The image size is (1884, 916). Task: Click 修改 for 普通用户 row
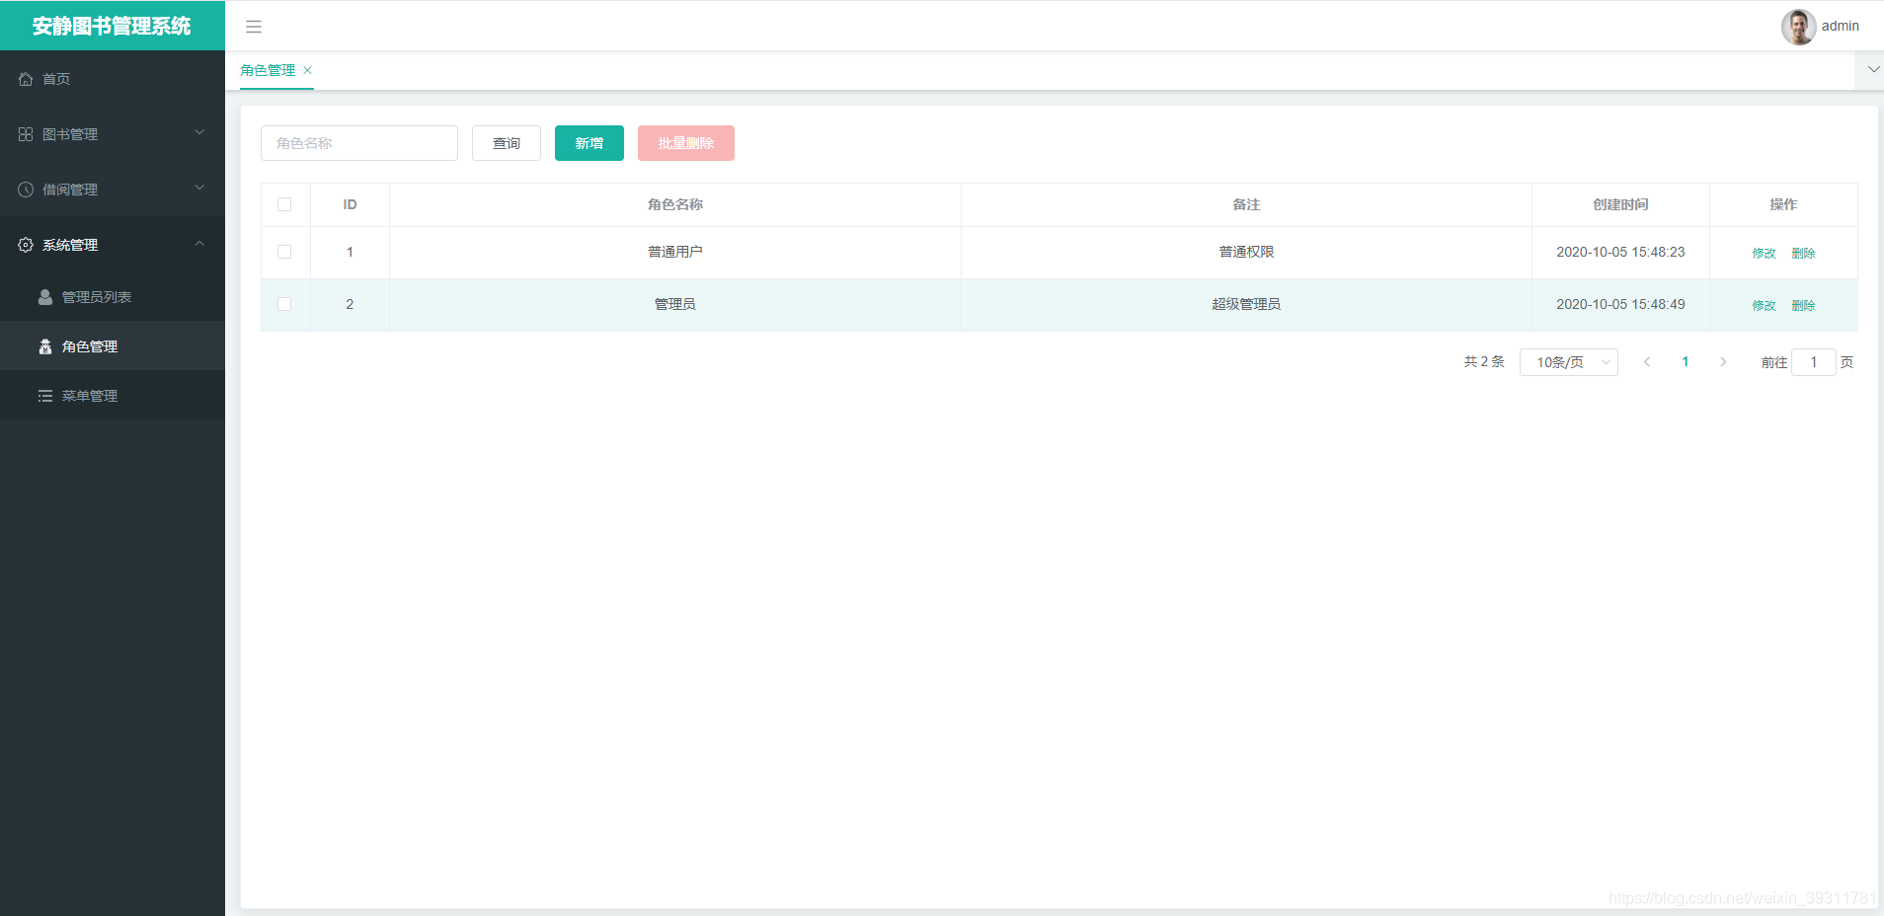(x=1765, y=253)
